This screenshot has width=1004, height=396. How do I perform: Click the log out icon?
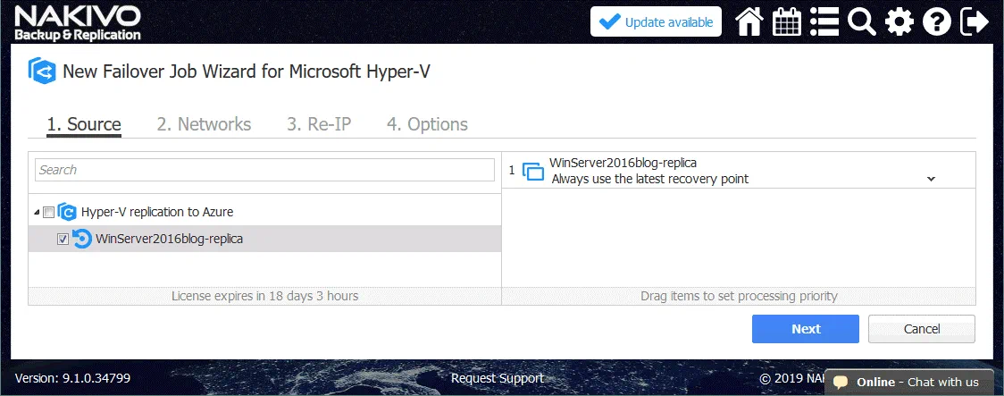click(975, 22)
